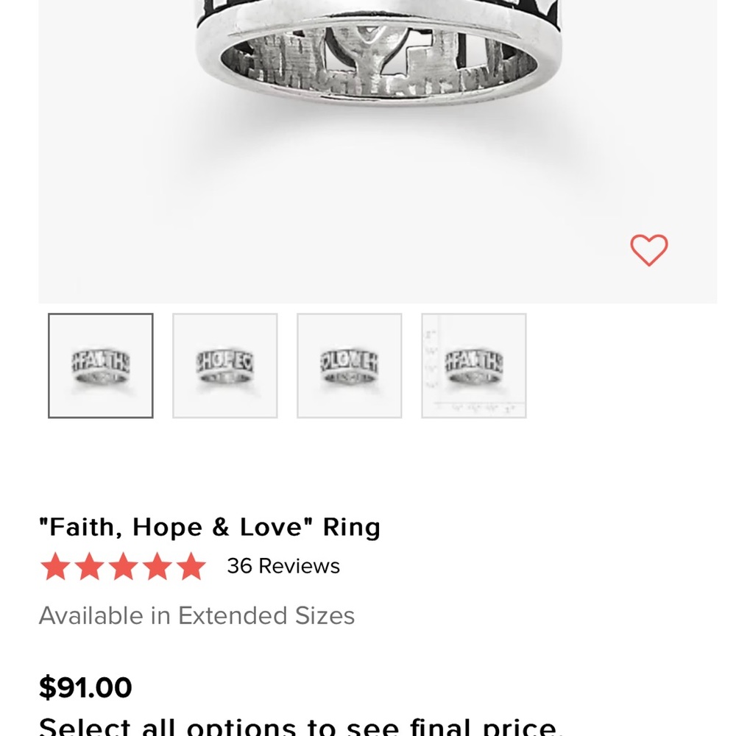Click the first red rating star

[x=55, y=567]
